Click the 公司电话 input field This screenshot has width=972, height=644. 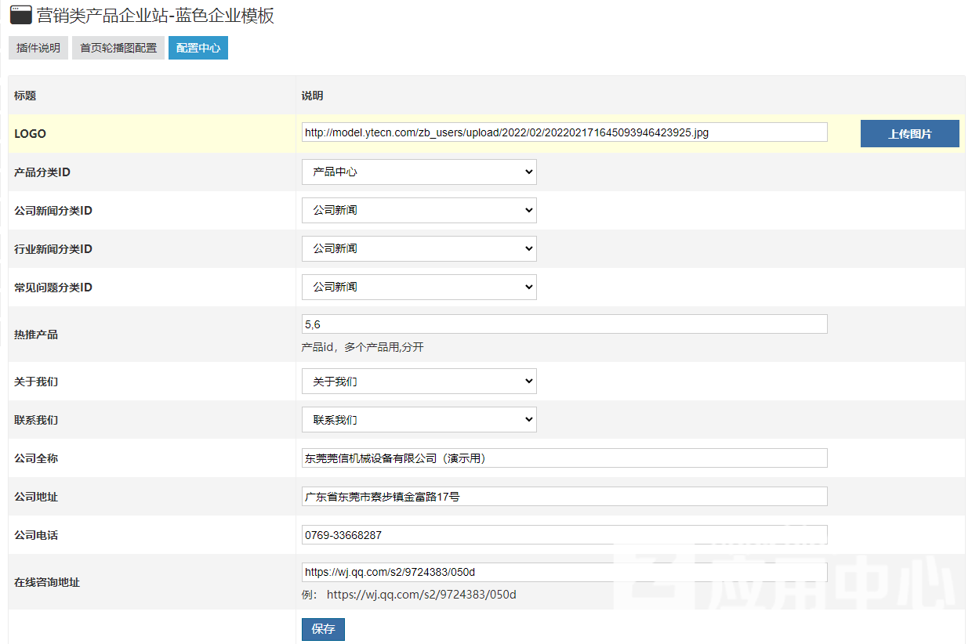tap(564, 535)
